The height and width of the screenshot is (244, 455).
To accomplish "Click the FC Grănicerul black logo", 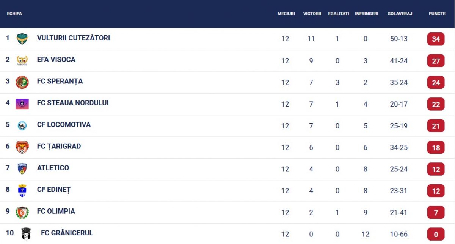I will coord(26,234).
